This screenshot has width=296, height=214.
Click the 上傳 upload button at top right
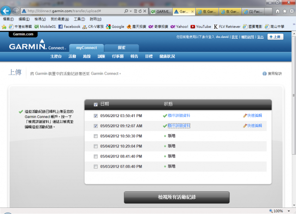coord(275,37)
